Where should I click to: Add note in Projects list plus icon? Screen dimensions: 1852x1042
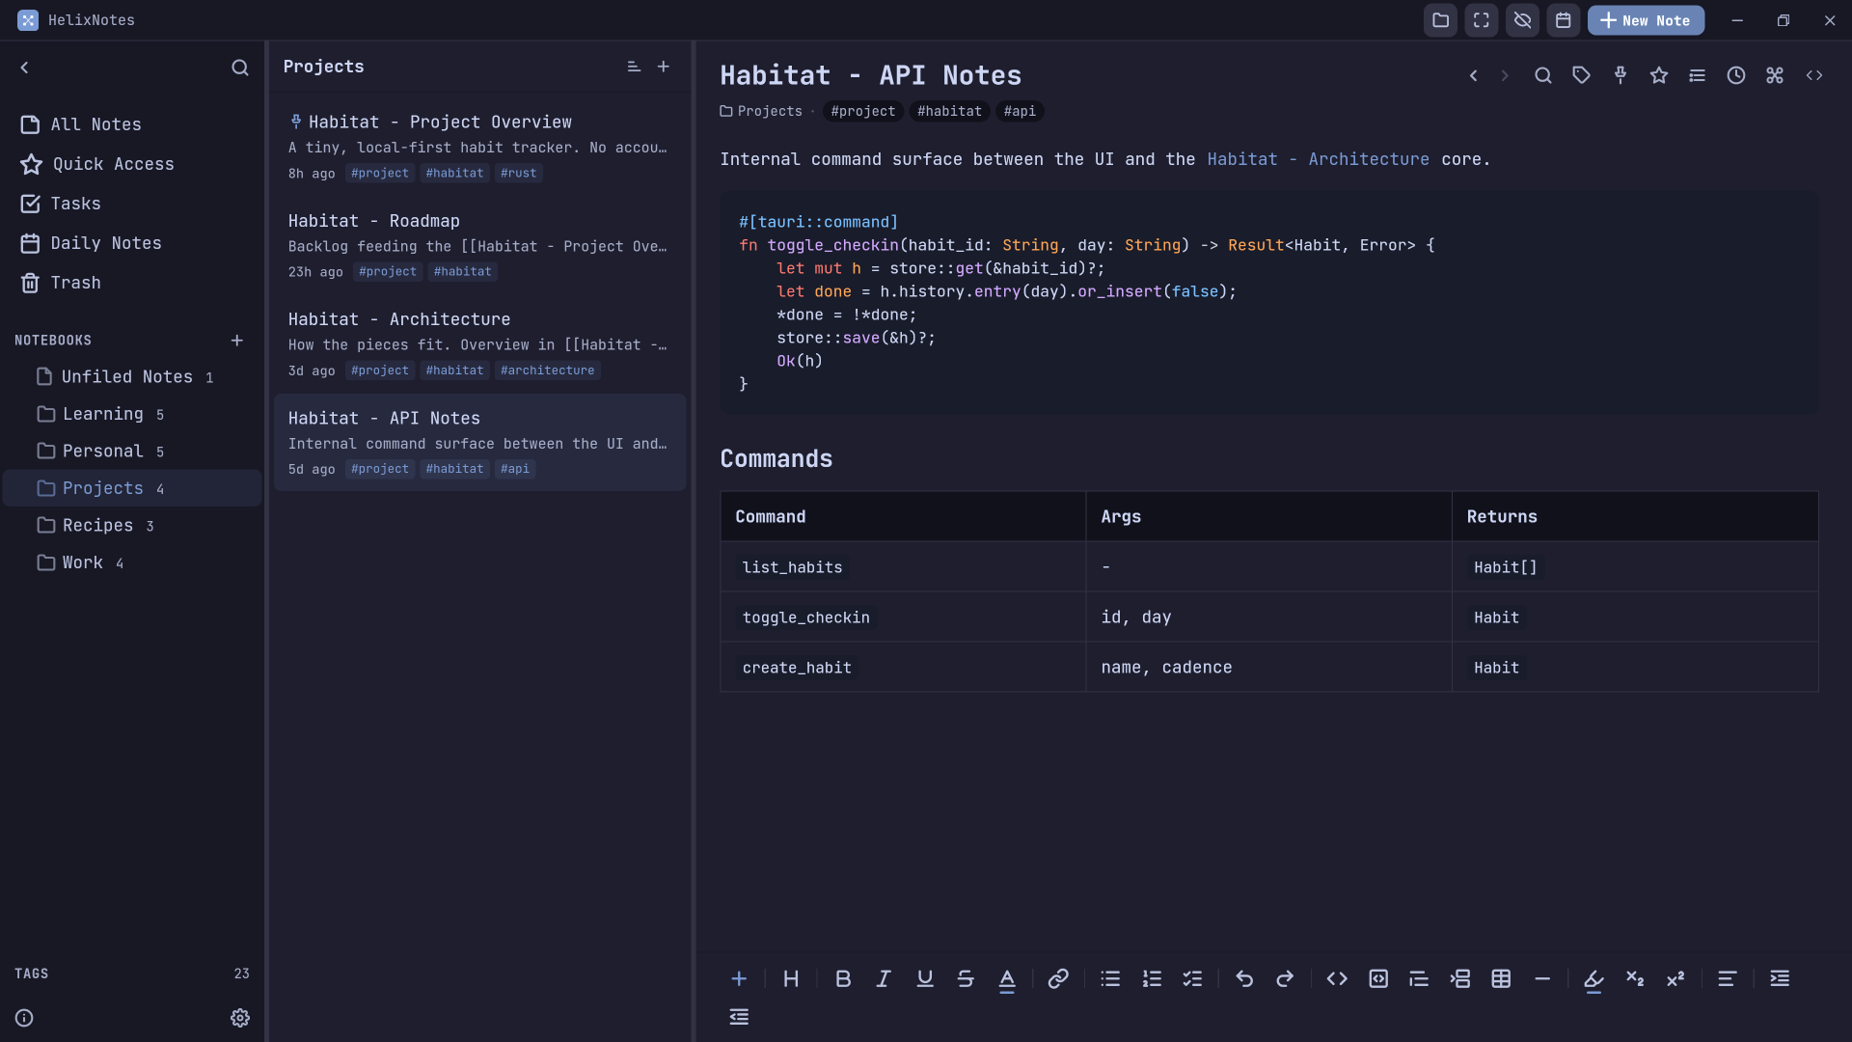click(664, 67)
